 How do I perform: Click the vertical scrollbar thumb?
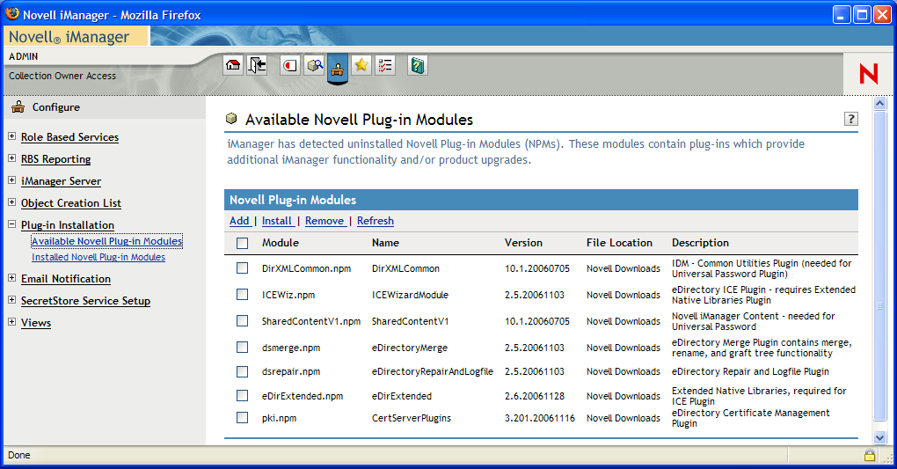pos(879,266)
